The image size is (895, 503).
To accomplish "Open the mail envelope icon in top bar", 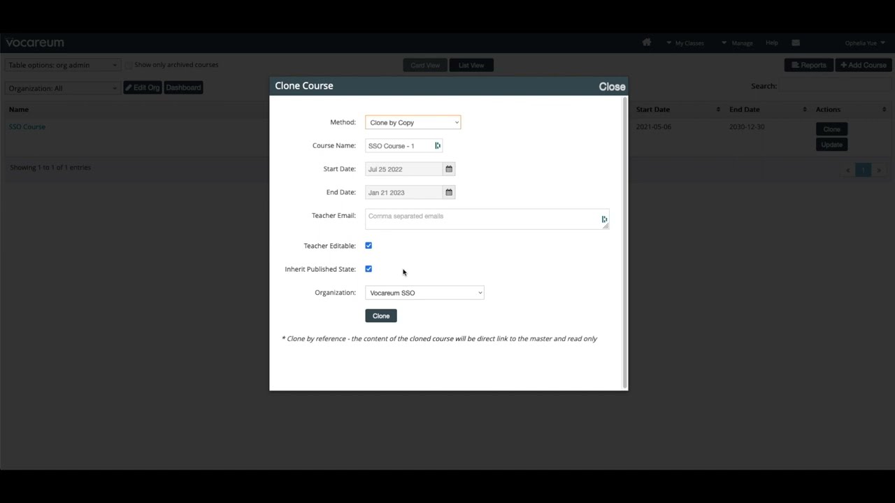I will click(x=796, y=43).
